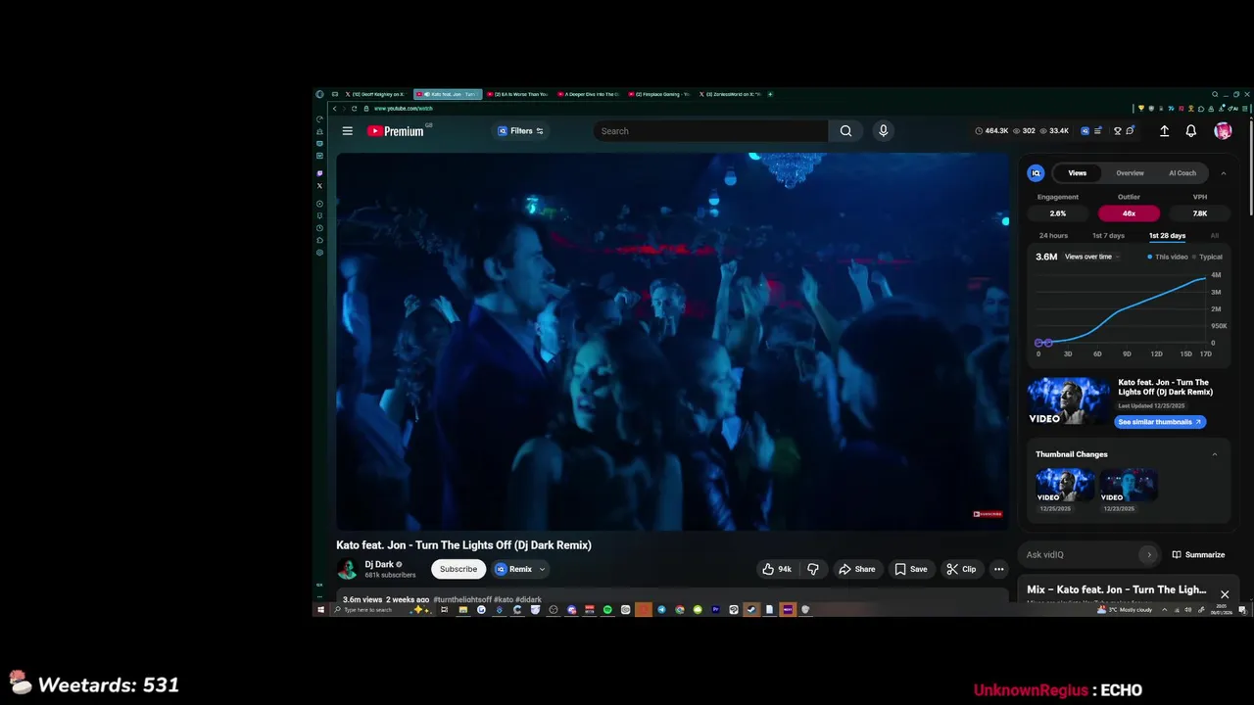This screenshot has width=1254, height=705.
Task: Click the Engagement 2.6% pill
Action: [1058, 213]
